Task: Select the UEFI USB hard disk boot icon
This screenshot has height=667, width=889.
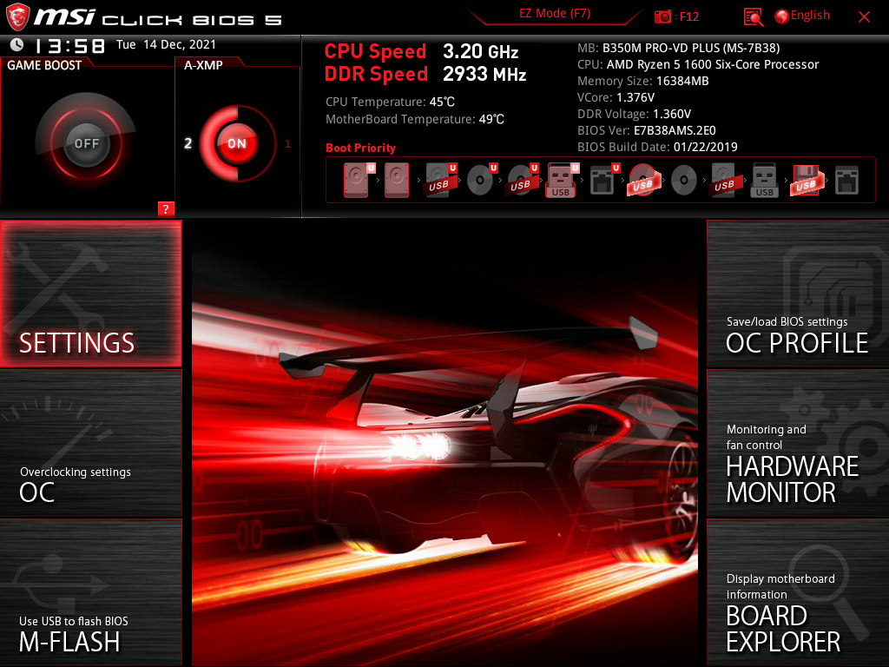Action: 440,180
